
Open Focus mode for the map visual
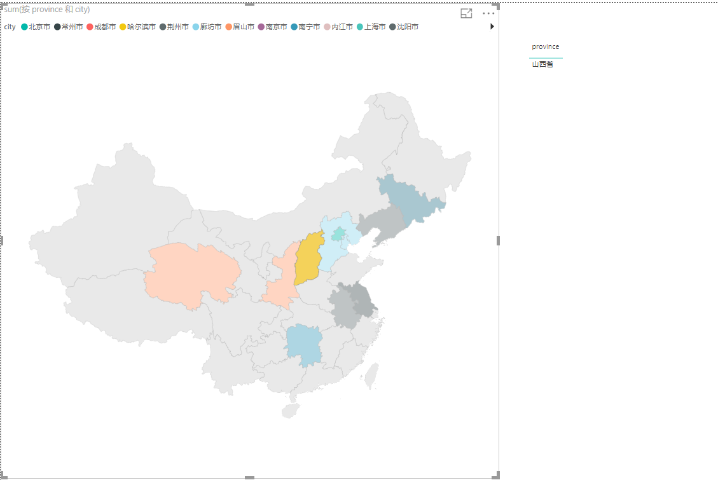click(x=466, y=13)
